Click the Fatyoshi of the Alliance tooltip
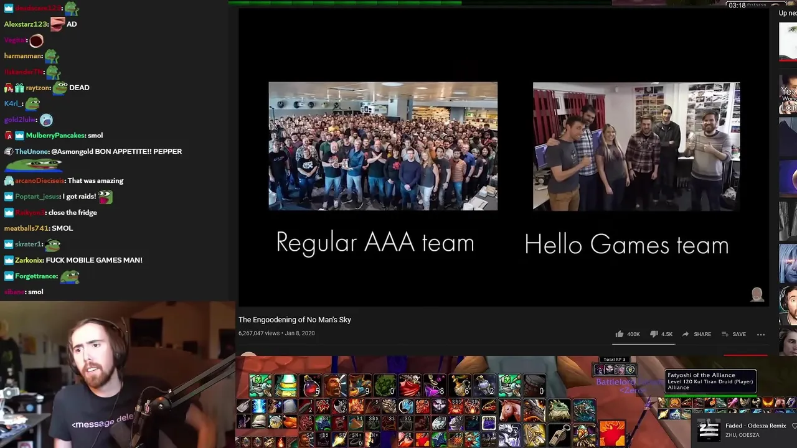797x448 pixels. click(x=710, y=381)
